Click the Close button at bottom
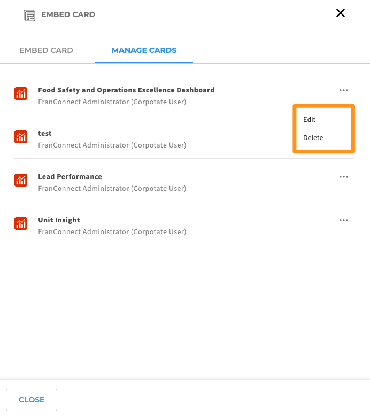Screen dimensions: 370x418 tap(32, 400)
